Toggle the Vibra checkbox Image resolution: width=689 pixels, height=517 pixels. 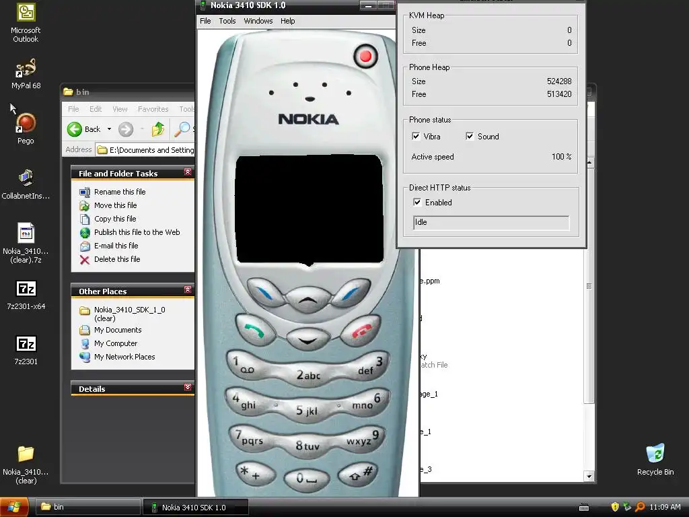tap(416, 136)
